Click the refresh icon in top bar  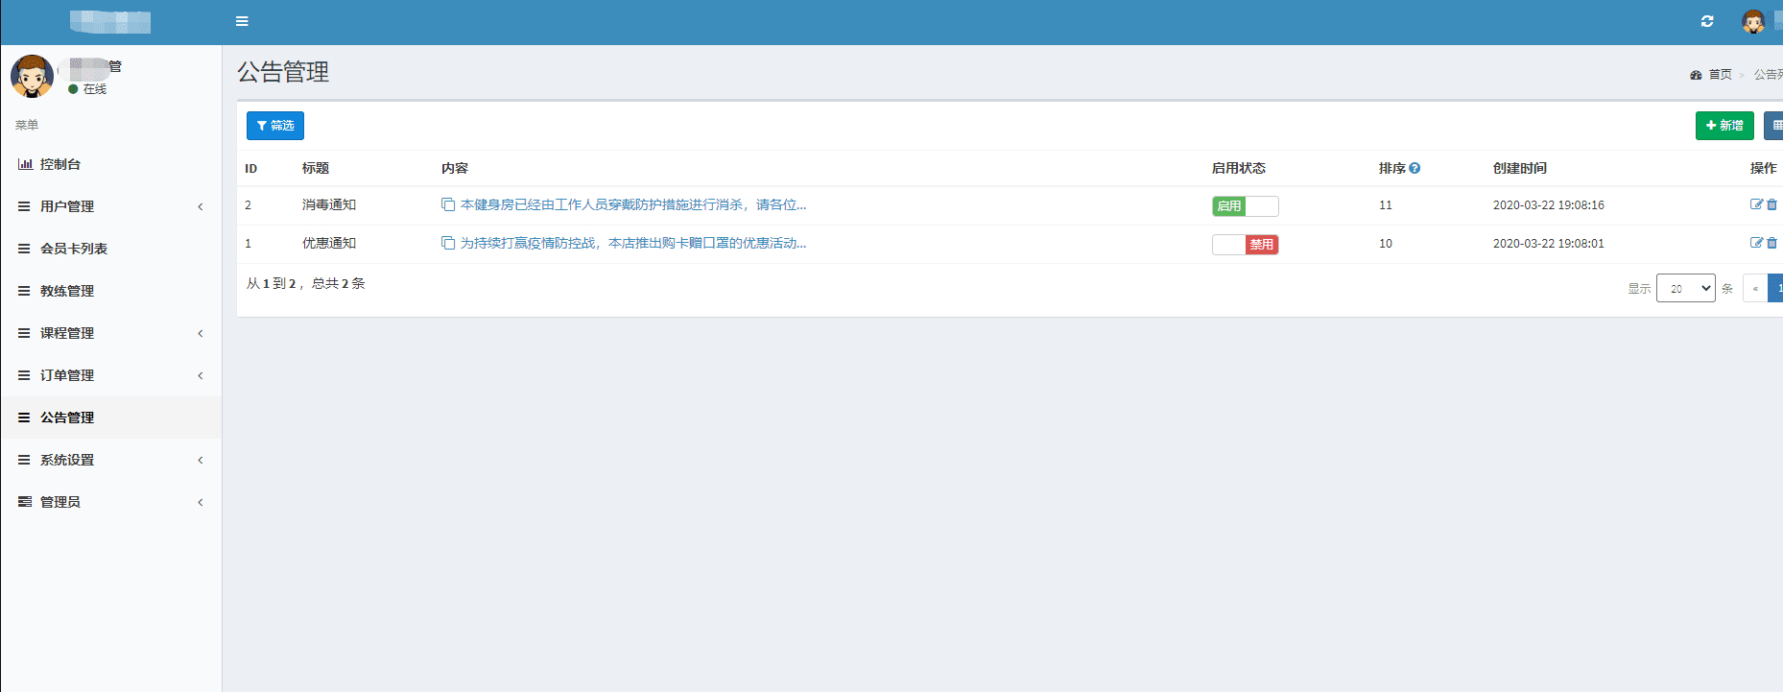pos(1707,21)
